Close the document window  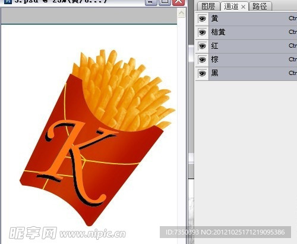pos(179,2)
